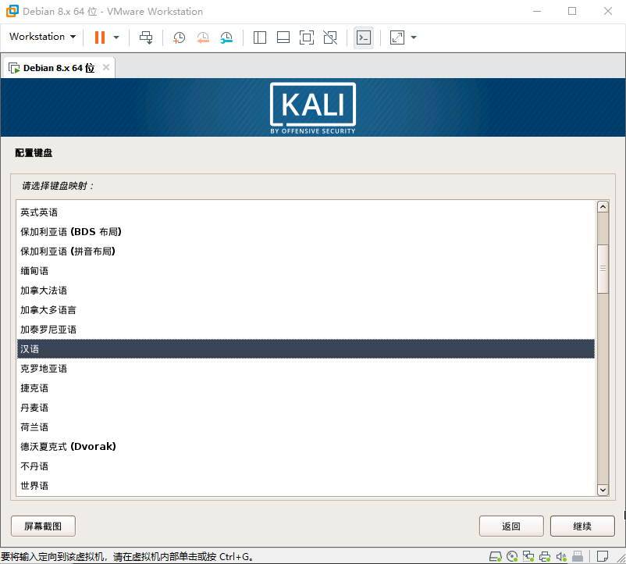The image size is (626, 564).
Task: Toggle the console view icon
Action: (363, 37)
